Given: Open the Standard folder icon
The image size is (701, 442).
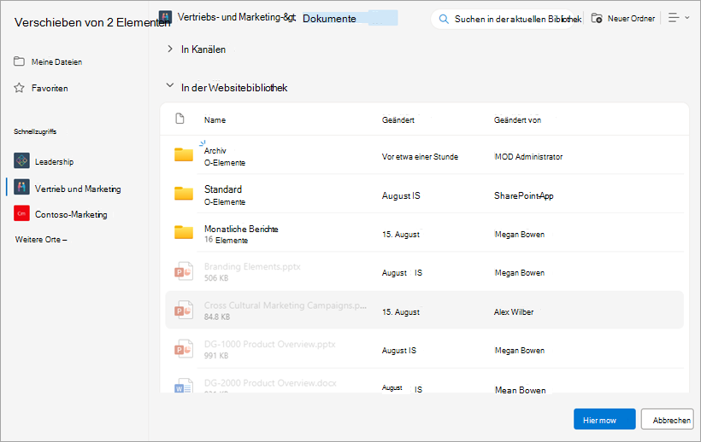Looking at the screenshot, I should point(184,193).
